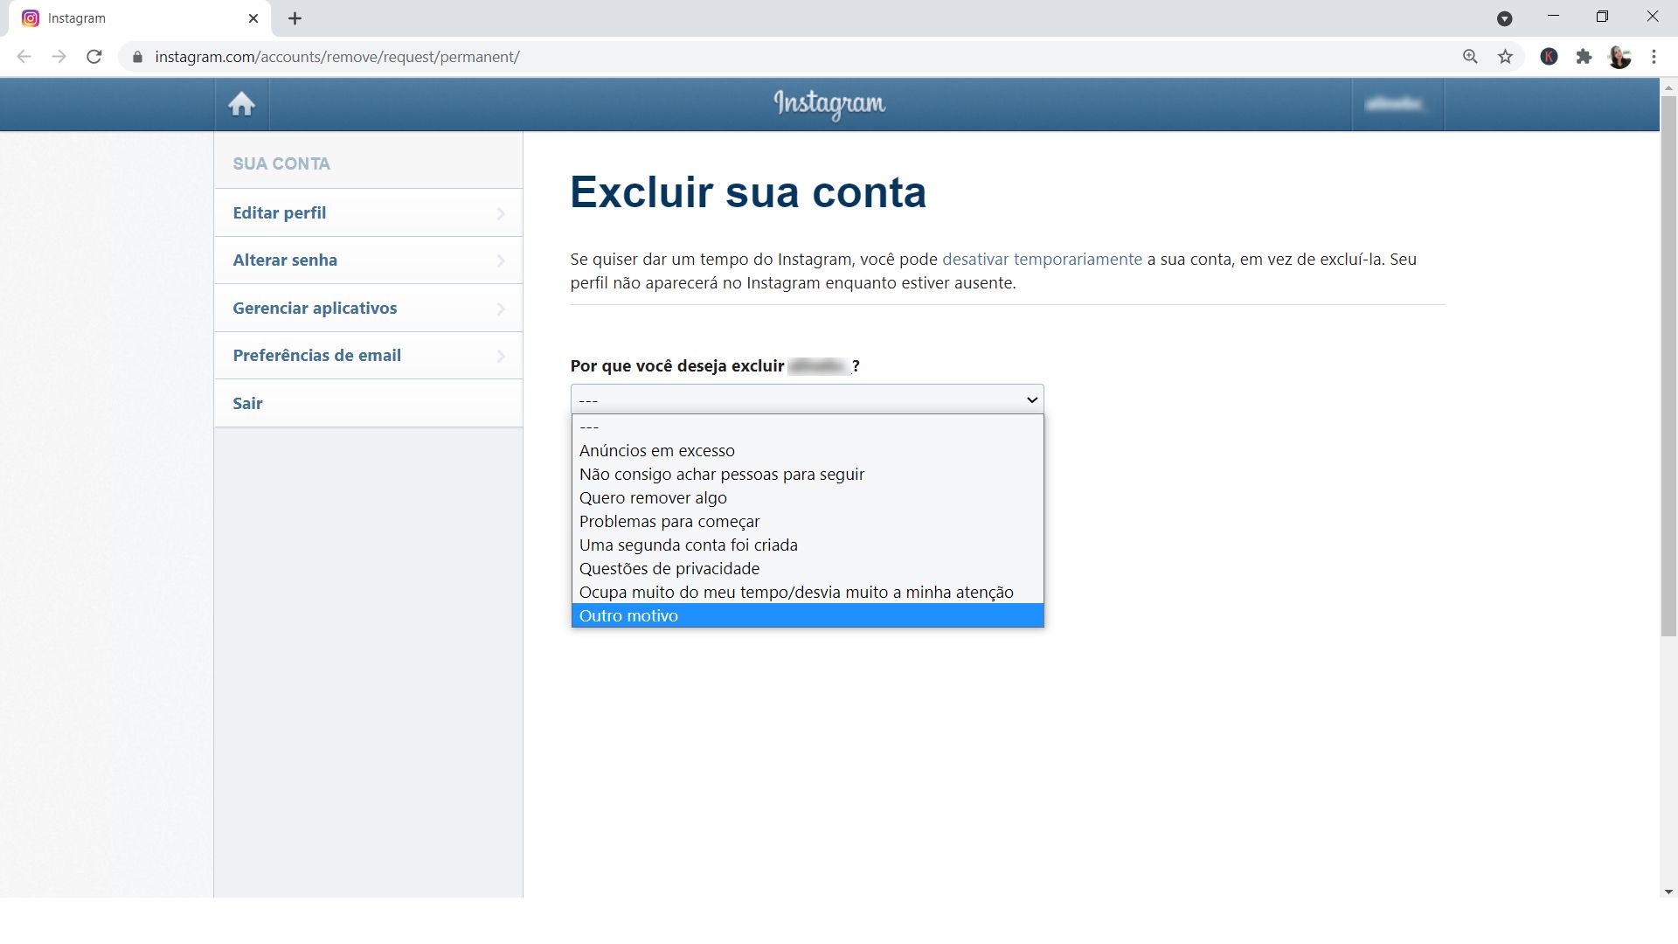This screenshot has height=944, width=1678.
Task: Click the scrollbar up arrow
Action: (1668, 87)
